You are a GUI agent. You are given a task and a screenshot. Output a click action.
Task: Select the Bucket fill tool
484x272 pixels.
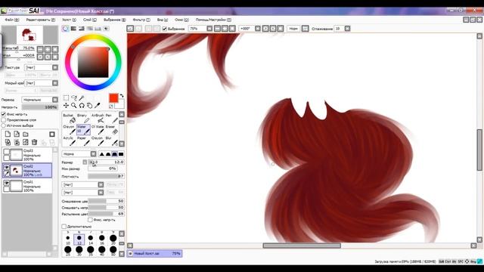point(69,118)
